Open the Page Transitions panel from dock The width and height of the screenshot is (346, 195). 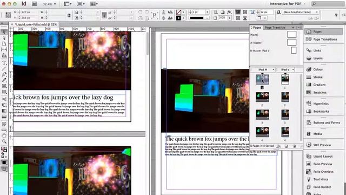click(x=323, y=40)
